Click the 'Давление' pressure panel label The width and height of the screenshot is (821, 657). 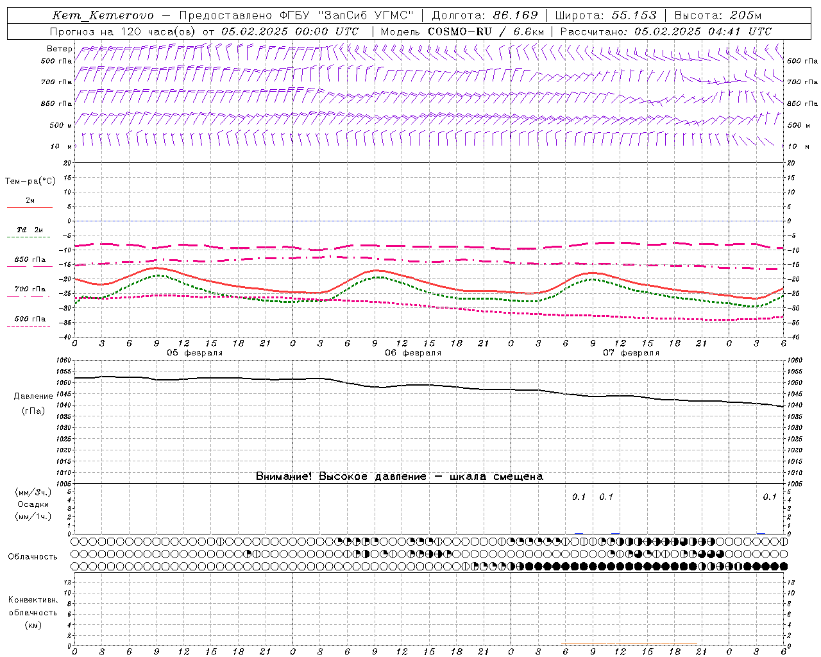(x=33, y=397)
